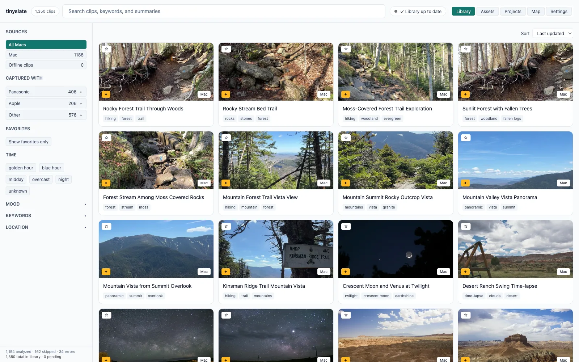This screenshot has width=579, height=362.
Task: Click the tinyslate app logo text
Action: [16, 11]
